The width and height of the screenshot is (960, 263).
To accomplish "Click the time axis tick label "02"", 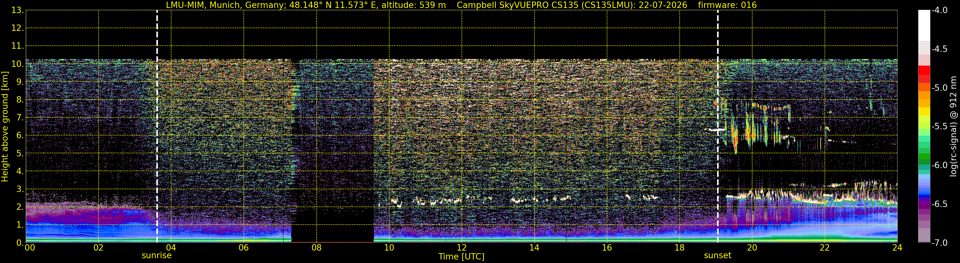I will coord(98,248).
